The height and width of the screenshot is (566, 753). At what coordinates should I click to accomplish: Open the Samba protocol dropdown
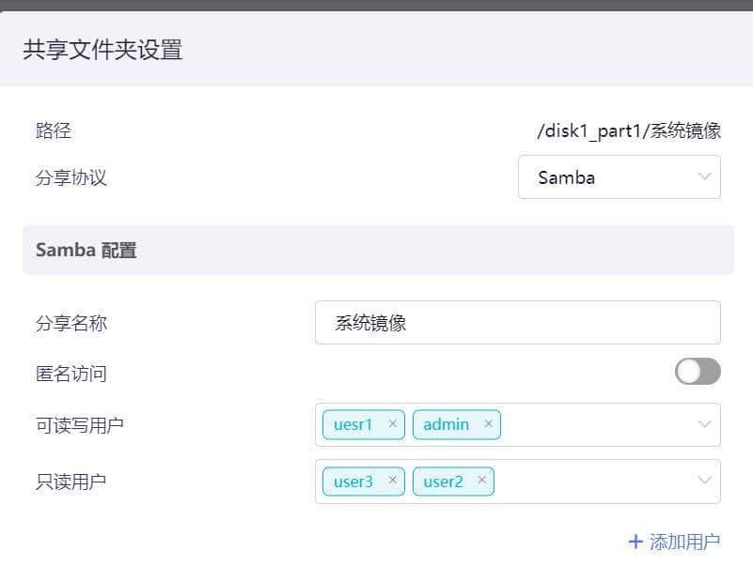click(619, 176)
